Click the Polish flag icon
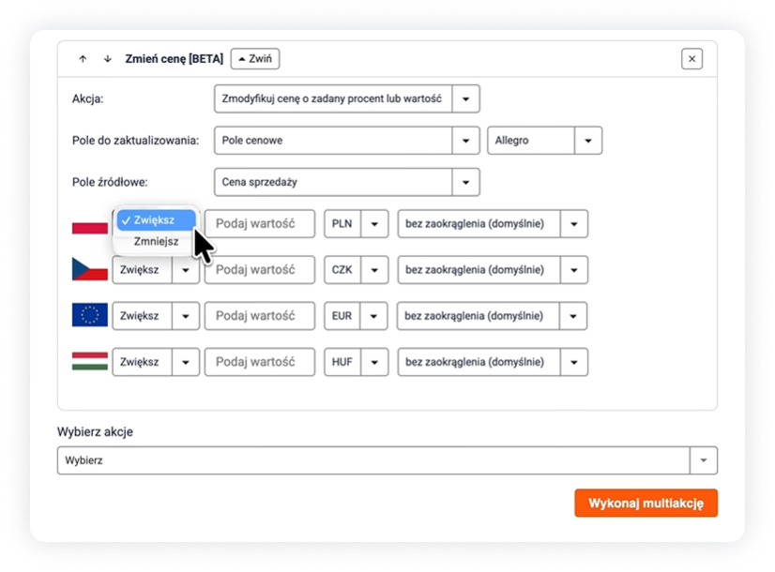This screenshot has width=775, height=572. pos(90,227)
